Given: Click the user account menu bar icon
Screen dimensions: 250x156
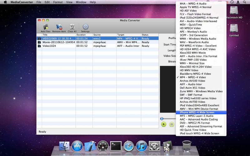Looking at the screenshot, I should (238, 2).
